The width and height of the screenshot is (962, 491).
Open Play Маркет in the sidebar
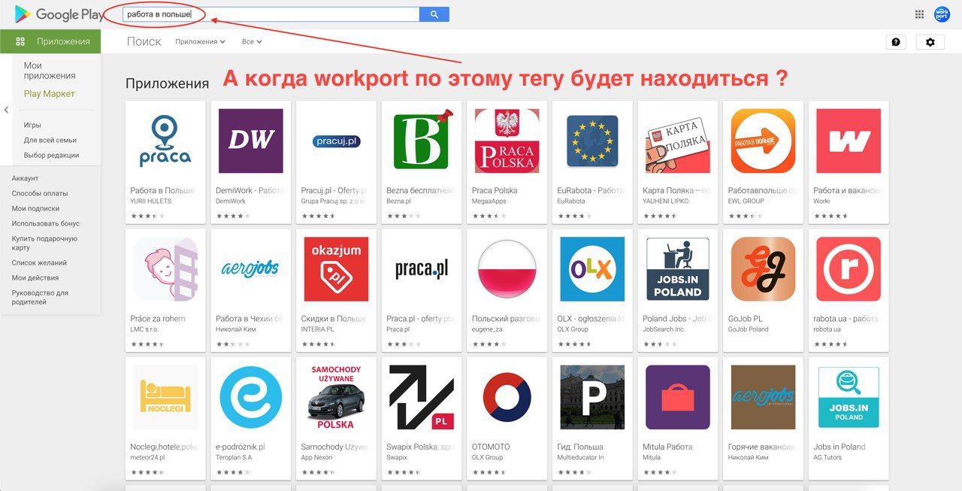point(50,94)
